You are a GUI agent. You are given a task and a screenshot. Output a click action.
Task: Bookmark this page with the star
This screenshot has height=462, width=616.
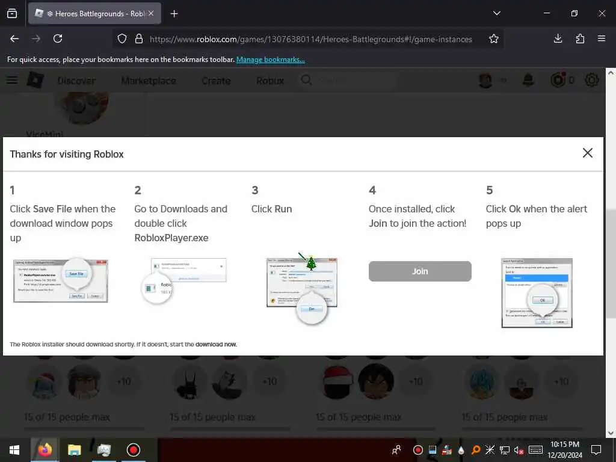[x=494, y=39]
